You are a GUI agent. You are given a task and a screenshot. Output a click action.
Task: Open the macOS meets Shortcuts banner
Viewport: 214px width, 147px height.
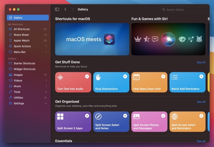pyautogui.click(x=92, y=39)
